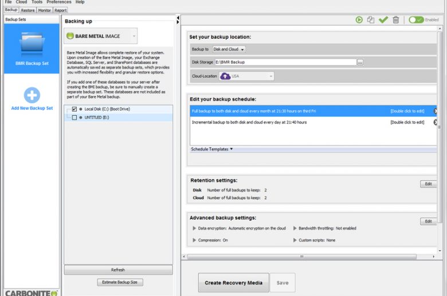Open the Cloud Location USA dropdown
Viewport: 447px width, 296px height.
click(x=246, y=76)
